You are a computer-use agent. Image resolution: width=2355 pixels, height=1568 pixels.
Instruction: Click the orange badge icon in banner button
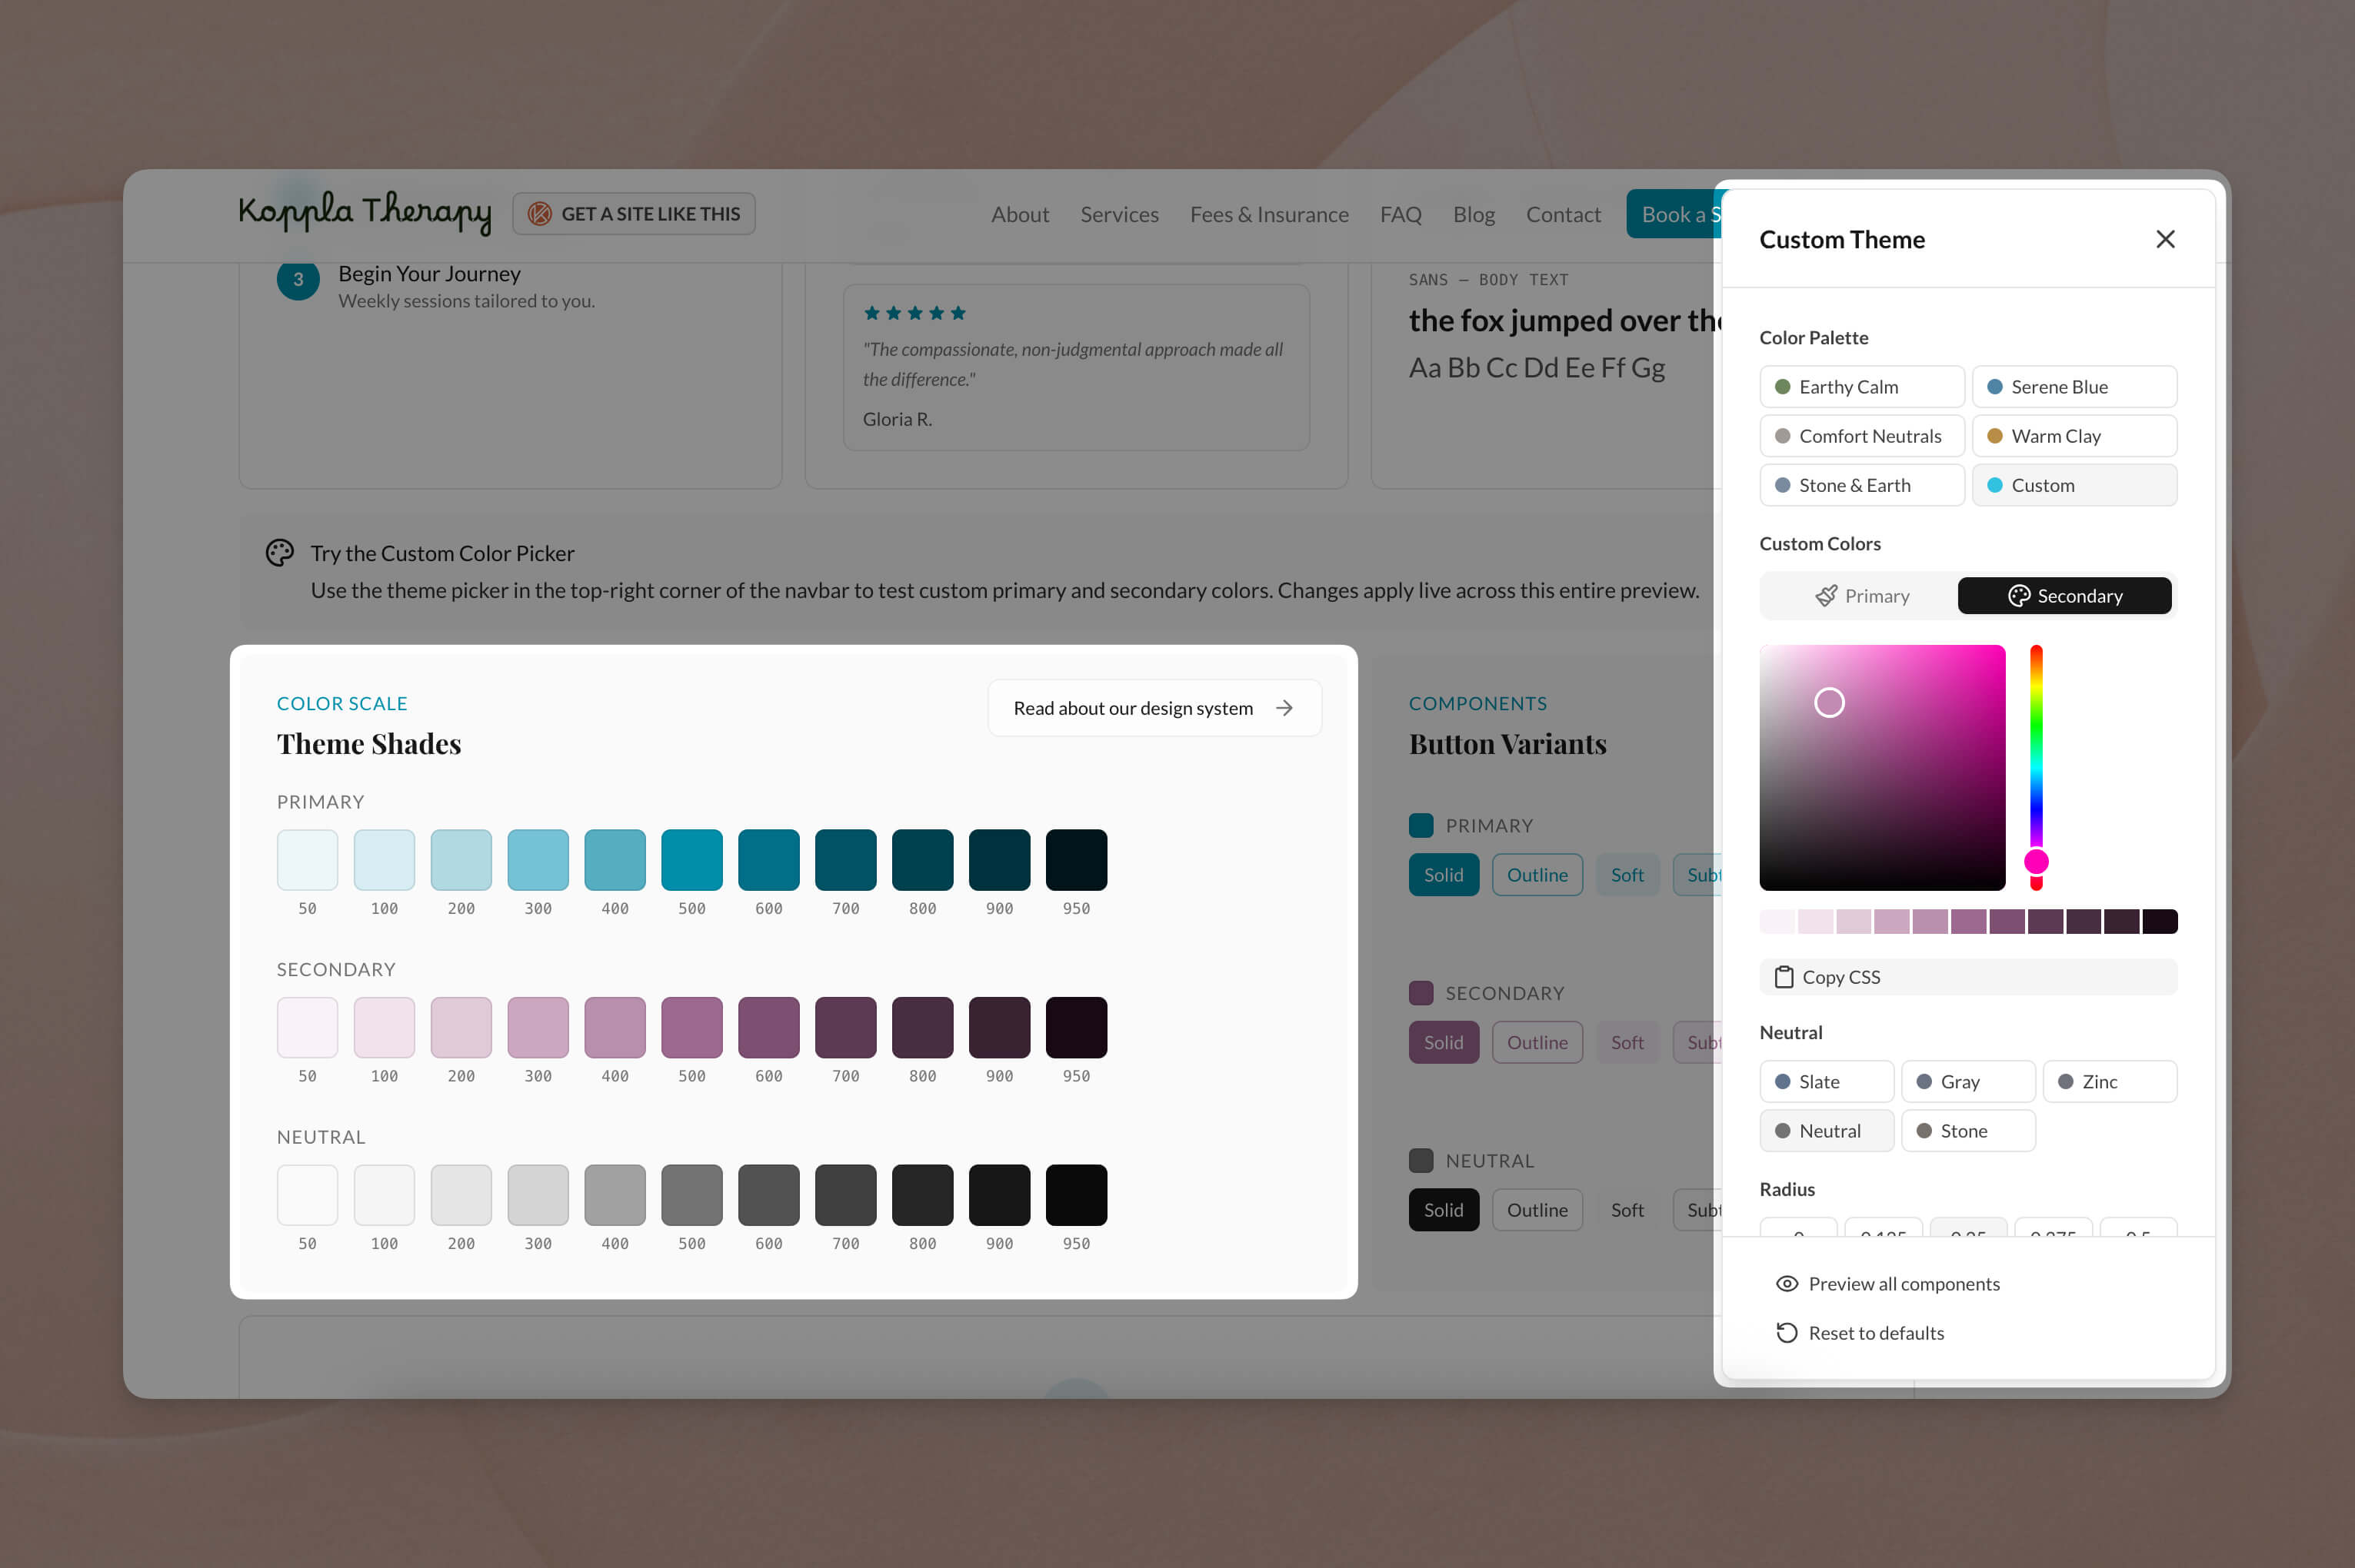pyautogui.click(x=539, y=214)
